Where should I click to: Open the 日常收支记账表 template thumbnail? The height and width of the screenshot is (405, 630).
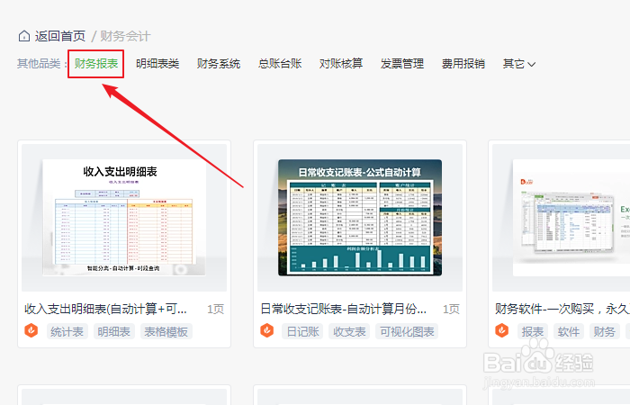click(x=360, y=218)
